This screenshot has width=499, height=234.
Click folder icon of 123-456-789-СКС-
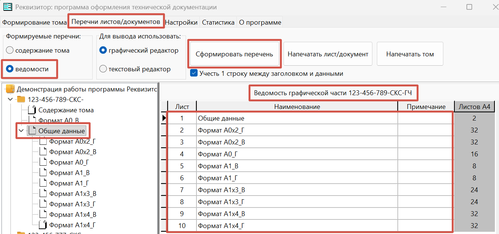(x=21, y=99)
